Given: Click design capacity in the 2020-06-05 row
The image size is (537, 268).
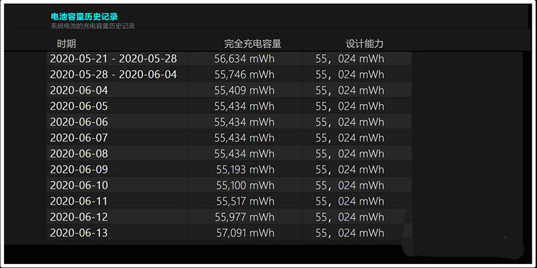Looking at the screenshot, I should pos(350,107).
